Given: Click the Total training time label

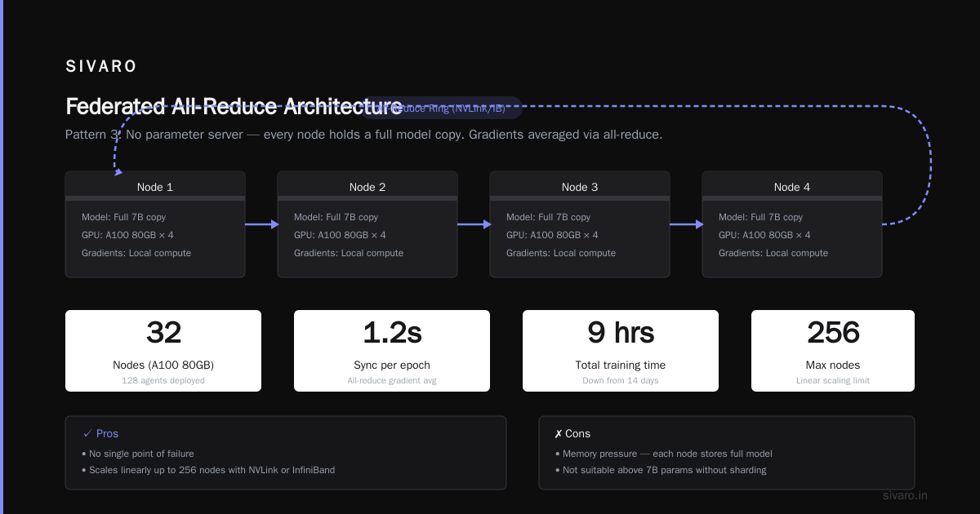Looking at the screenshot, I should [x=621, y=365].
